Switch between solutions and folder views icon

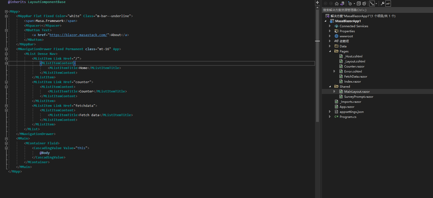click(342, 4)
